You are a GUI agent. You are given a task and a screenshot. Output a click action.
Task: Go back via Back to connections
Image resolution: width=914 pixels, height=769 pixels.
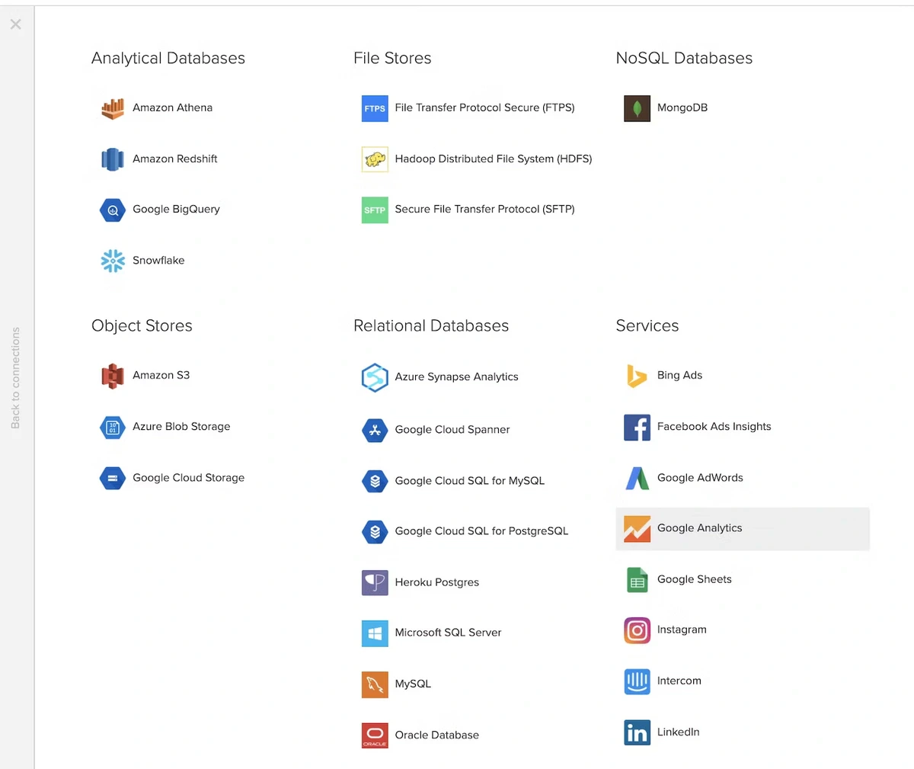pos(15,378)
